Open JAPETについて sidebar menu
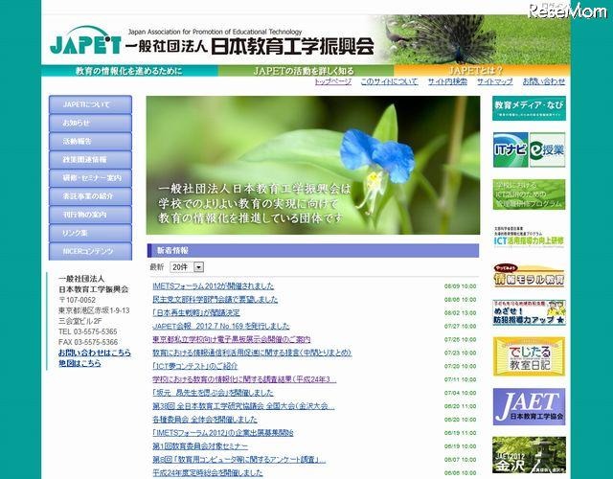This screenshot has width=613, height=479. (90, 104)
